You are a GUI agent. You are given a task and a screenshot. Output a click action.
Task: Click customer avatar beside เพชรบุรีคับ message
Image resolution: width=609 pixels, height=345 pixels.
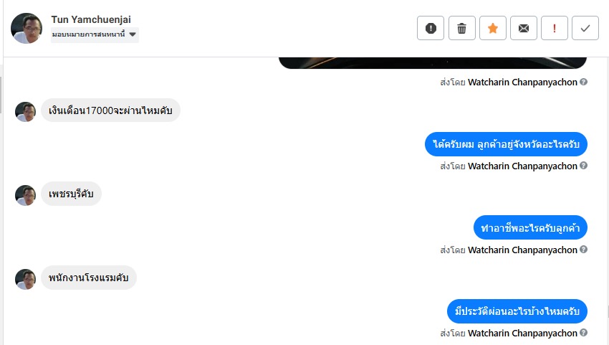coord(25,195)
